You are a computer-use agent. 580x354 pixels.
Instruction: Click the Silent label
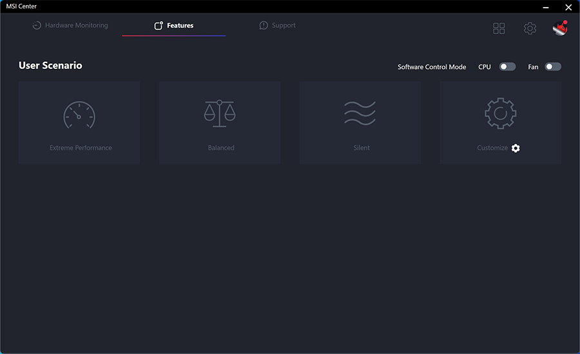click(362, 148)
